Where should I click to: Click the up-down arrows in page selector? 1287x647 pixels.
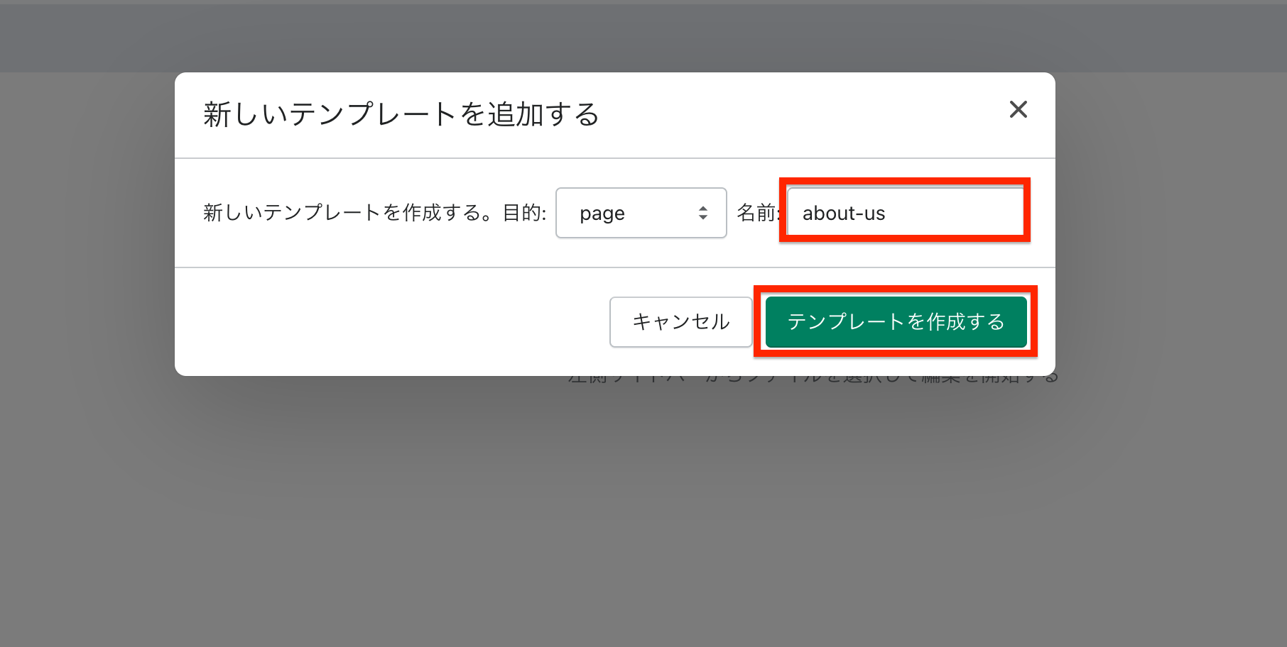click(702, 213)
